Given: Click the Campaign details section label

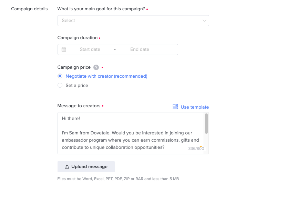Looking at the screenshot, I should [x=29, y=9].
